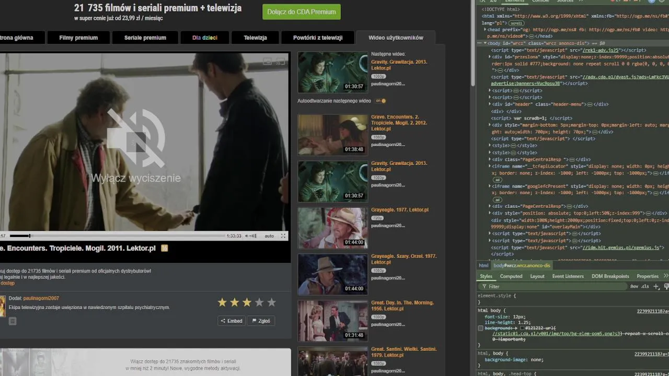The image size is (669, 376).
Task: Click the second gold rating star
Action: (235, 302)
